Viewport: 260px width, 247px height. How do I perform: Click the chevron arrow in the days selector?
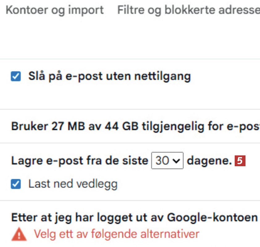click(176, 161)
